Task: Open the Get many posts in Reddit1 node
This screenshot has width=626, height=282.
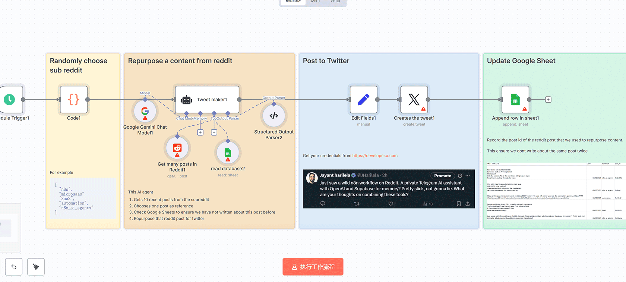Action: [177, 148]
